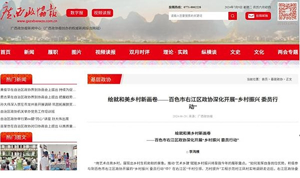
Task: Click breadcrumb link 基层政协
Action: (277, 79)
